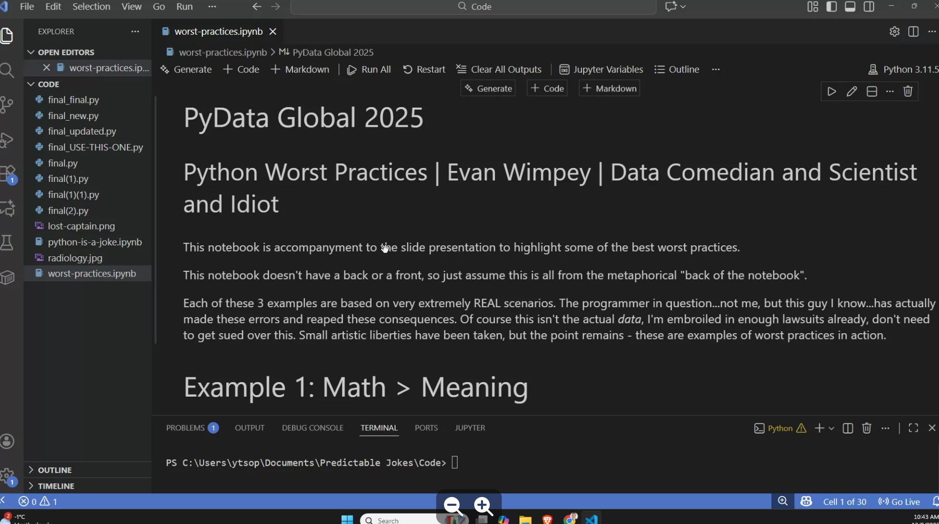Screen dimensions: 939x524
Task: Run the current notebook cell
Action: pos(831,91)
